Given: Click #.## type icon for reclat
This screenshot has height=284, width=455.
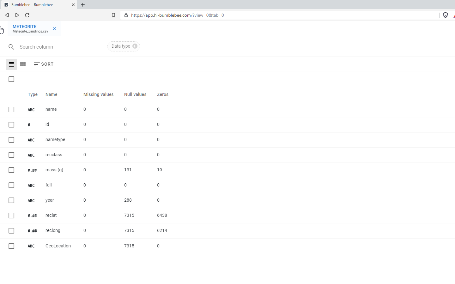Looking at the screenshot, I should point(32,216).
